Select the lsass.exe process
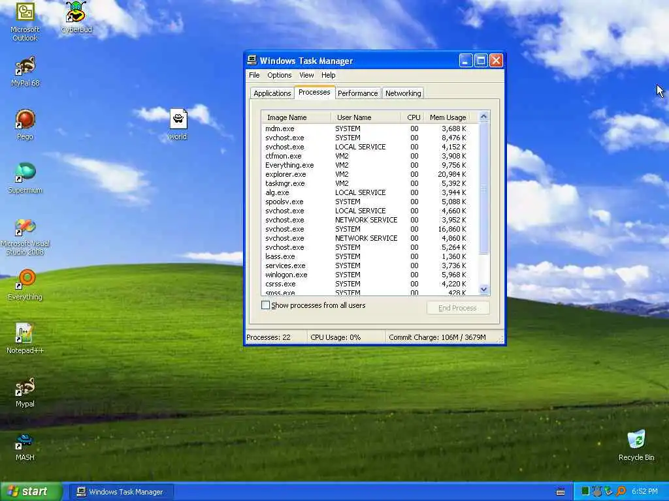The width and height of the screenshot is (669, 501). pos(370,256)
